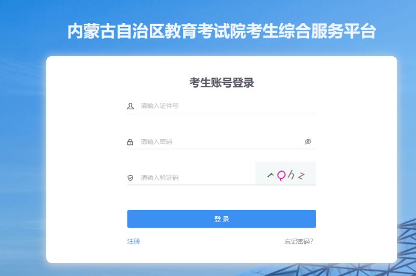Click the user silhouette icon beside ID field

(131, 106)
